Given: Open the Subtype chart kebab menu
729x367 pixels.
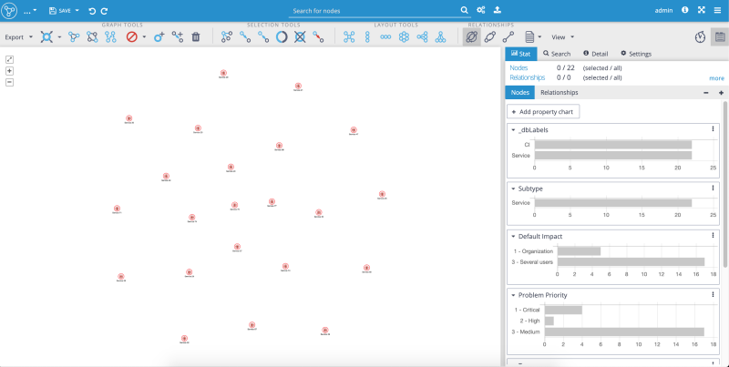Looking at the screenshot, I should (713, 189).
